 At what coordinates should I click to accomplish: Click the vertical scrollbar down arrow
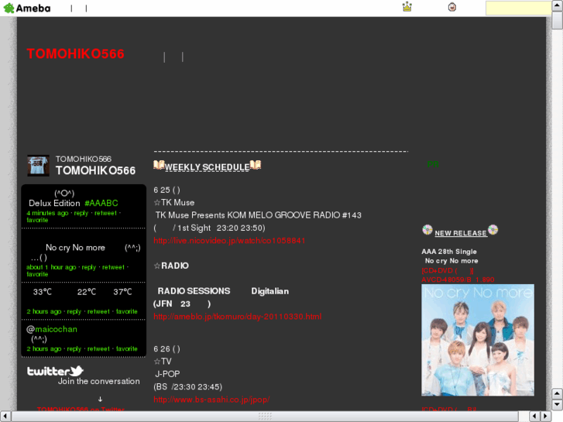pos(557,404)
